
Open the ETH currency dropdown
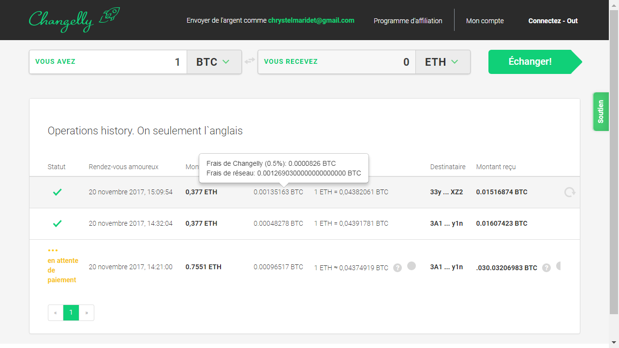click(x=442, y=62)
